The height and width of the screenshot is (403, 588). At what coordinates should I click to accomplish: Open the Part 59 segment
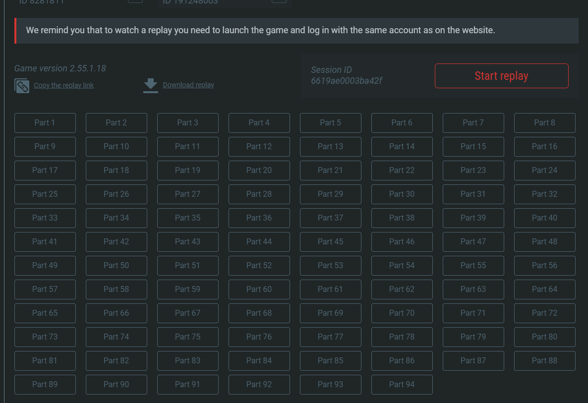coord(187,289)
